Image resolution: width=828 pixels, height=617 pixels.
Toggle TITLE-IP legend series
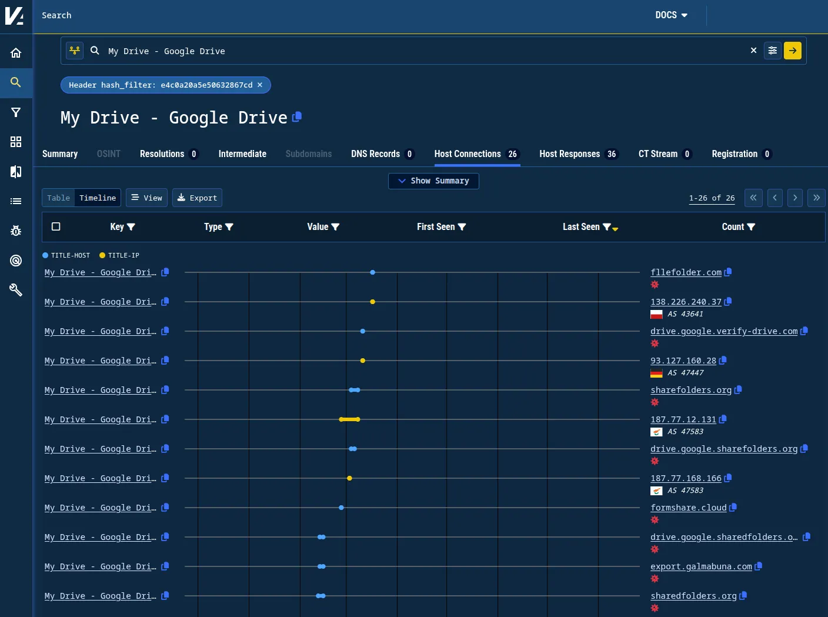[x=119, y=255]
